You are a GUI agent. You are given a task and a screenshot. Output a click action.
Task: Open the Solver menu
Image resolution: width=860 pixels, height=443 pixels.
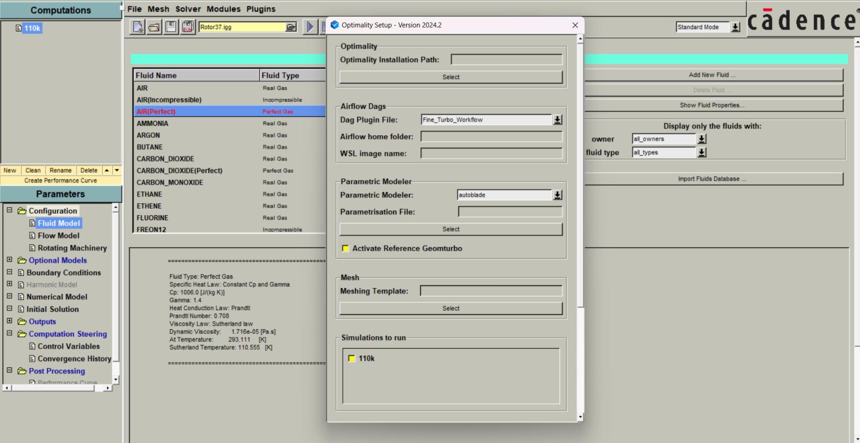(x=188, y=9)
